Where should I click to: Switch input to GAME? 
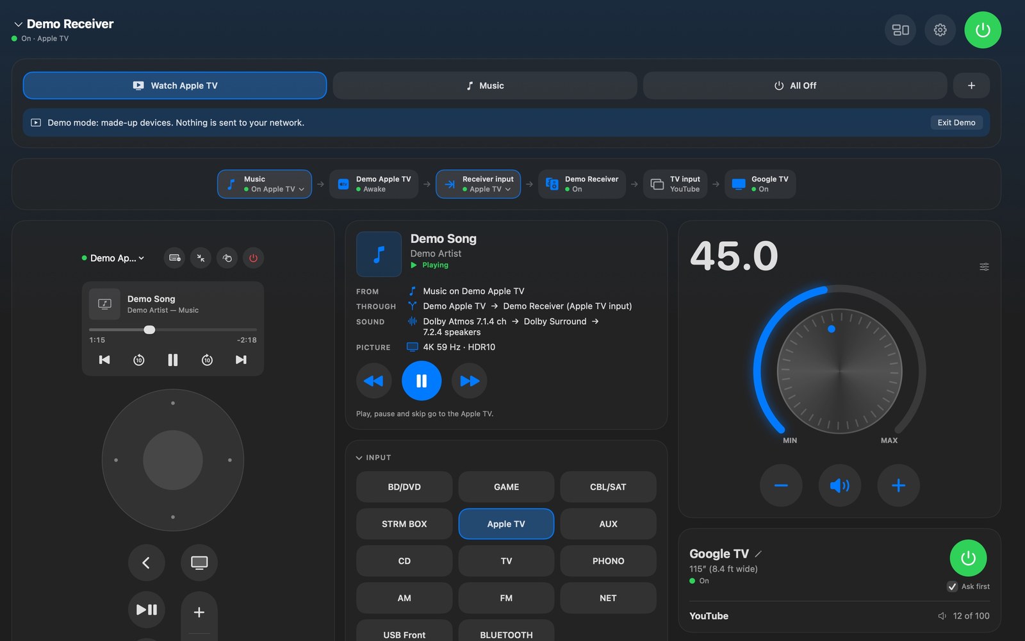click(x=506, y=487)
